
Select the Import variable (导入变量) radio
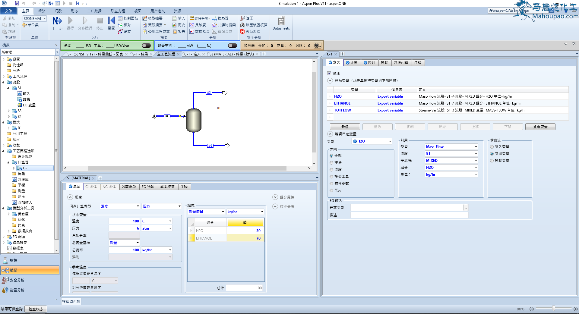[492, 147]
